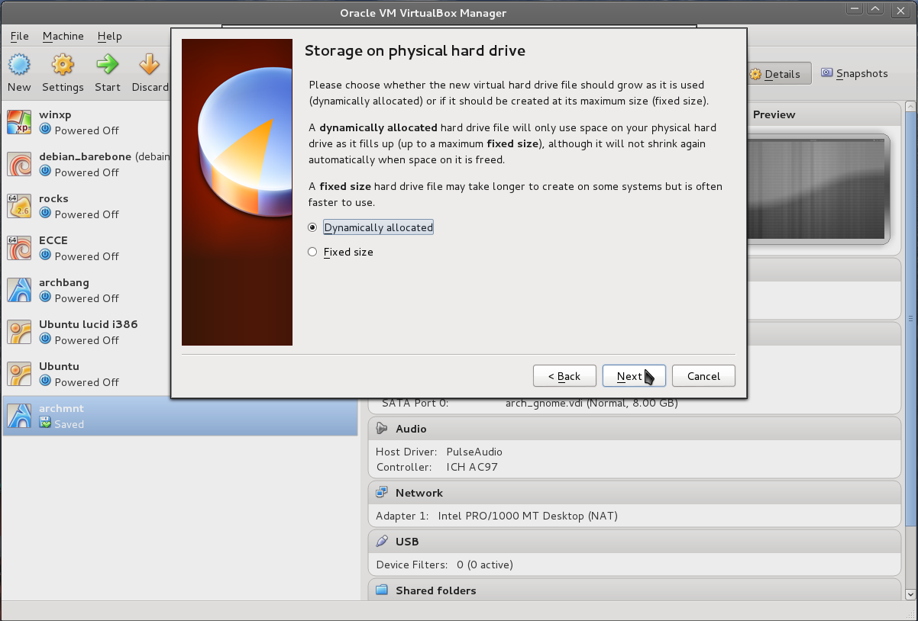
Task: Open the Help menu
Action: (x=109, y=36)
